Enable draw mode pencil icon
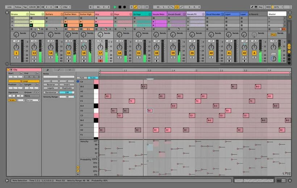This screenshot has height=188, width=297. 252,7
